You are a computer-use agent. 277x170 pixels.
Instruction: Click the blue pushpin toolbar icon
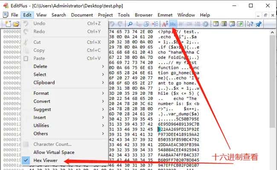(259, 24)
